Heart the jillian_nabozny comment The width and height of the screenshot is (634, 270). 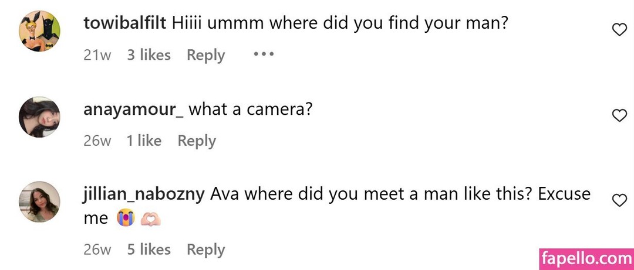click(619, 200)
